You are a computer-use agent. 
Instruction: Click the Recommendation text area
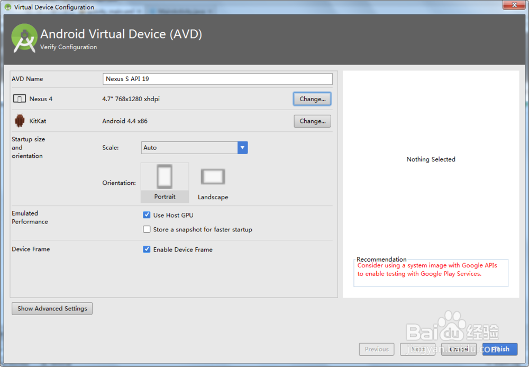tap(431, 272)
